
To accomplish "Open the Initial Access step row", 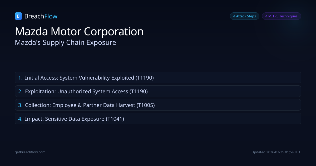I will point(158,77).
